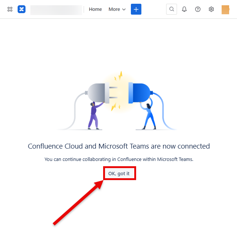Click the connected plugs illustration
This screenshot has width=237, height=236.
pyautogui.click(x=117, y=101)
